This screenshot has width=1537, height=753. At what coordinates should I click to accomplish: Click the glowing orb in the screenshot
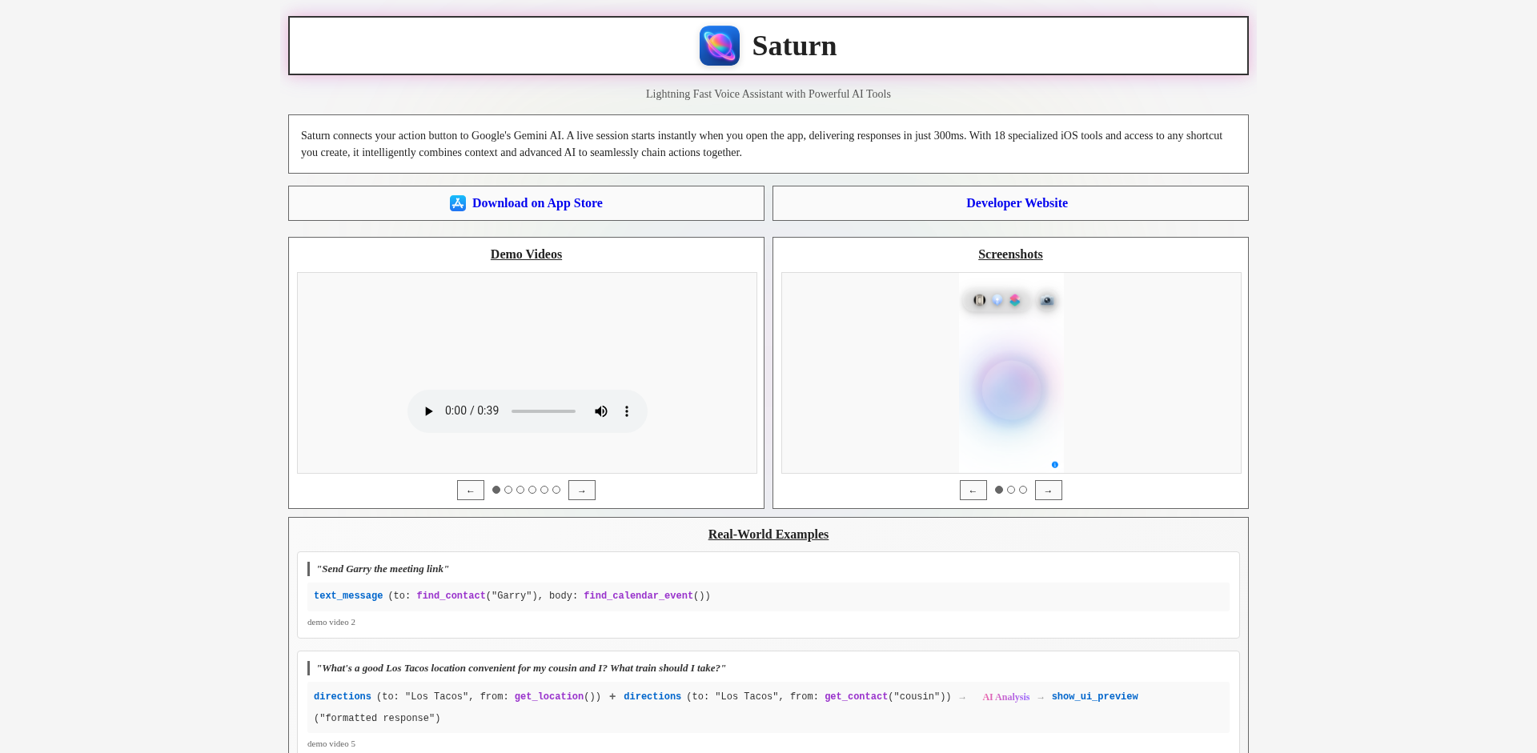[x=1012, y=391]
